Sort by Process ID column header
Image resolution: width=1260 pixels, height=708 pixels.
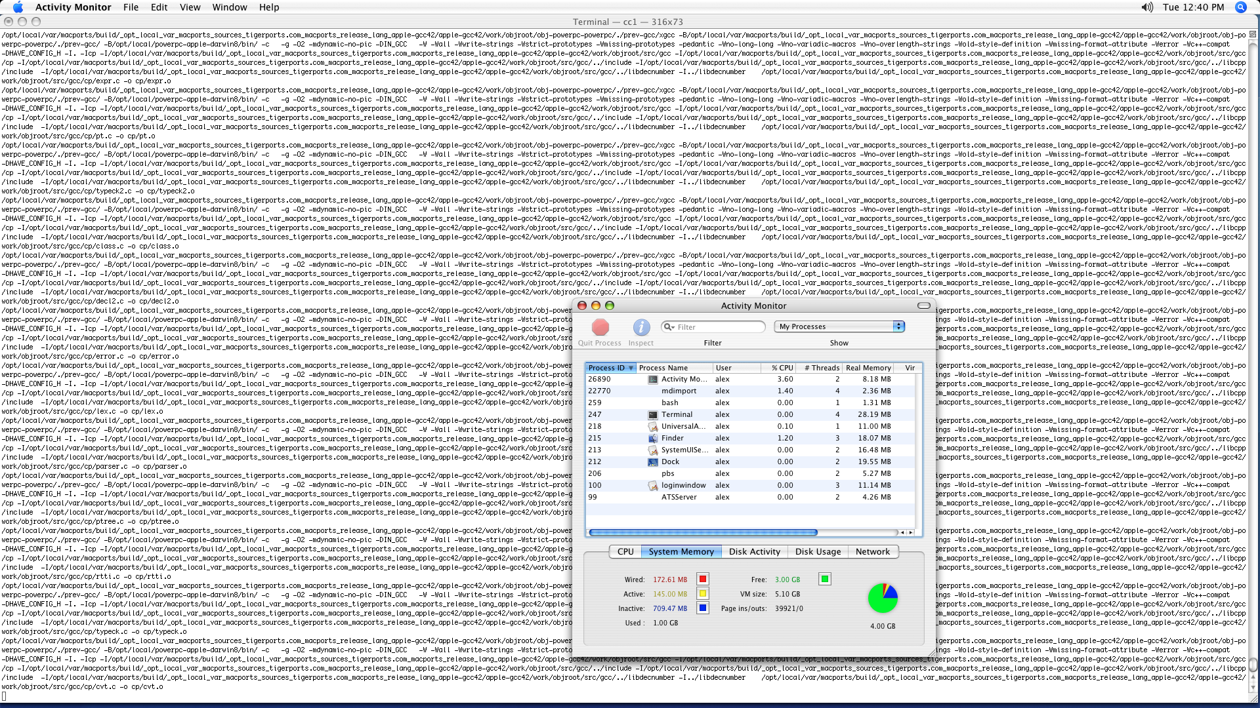click(x=611, y=368)
